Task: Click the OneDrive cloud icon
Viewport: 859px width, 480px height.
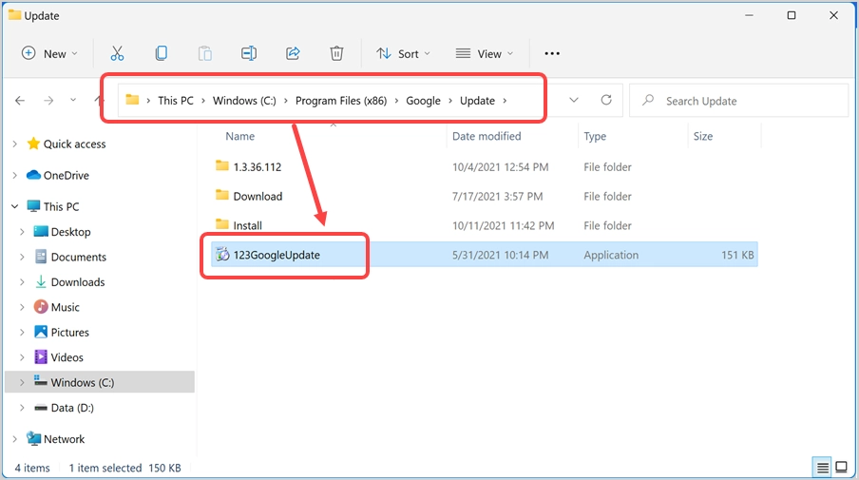Action: coord(33,175)
